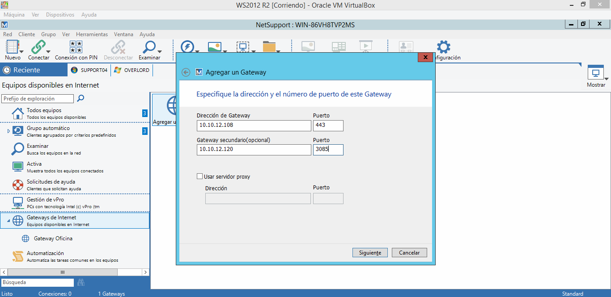
Task: Click the Grupo automático refresh-monitor icon
Action: [x=17, y=131]
